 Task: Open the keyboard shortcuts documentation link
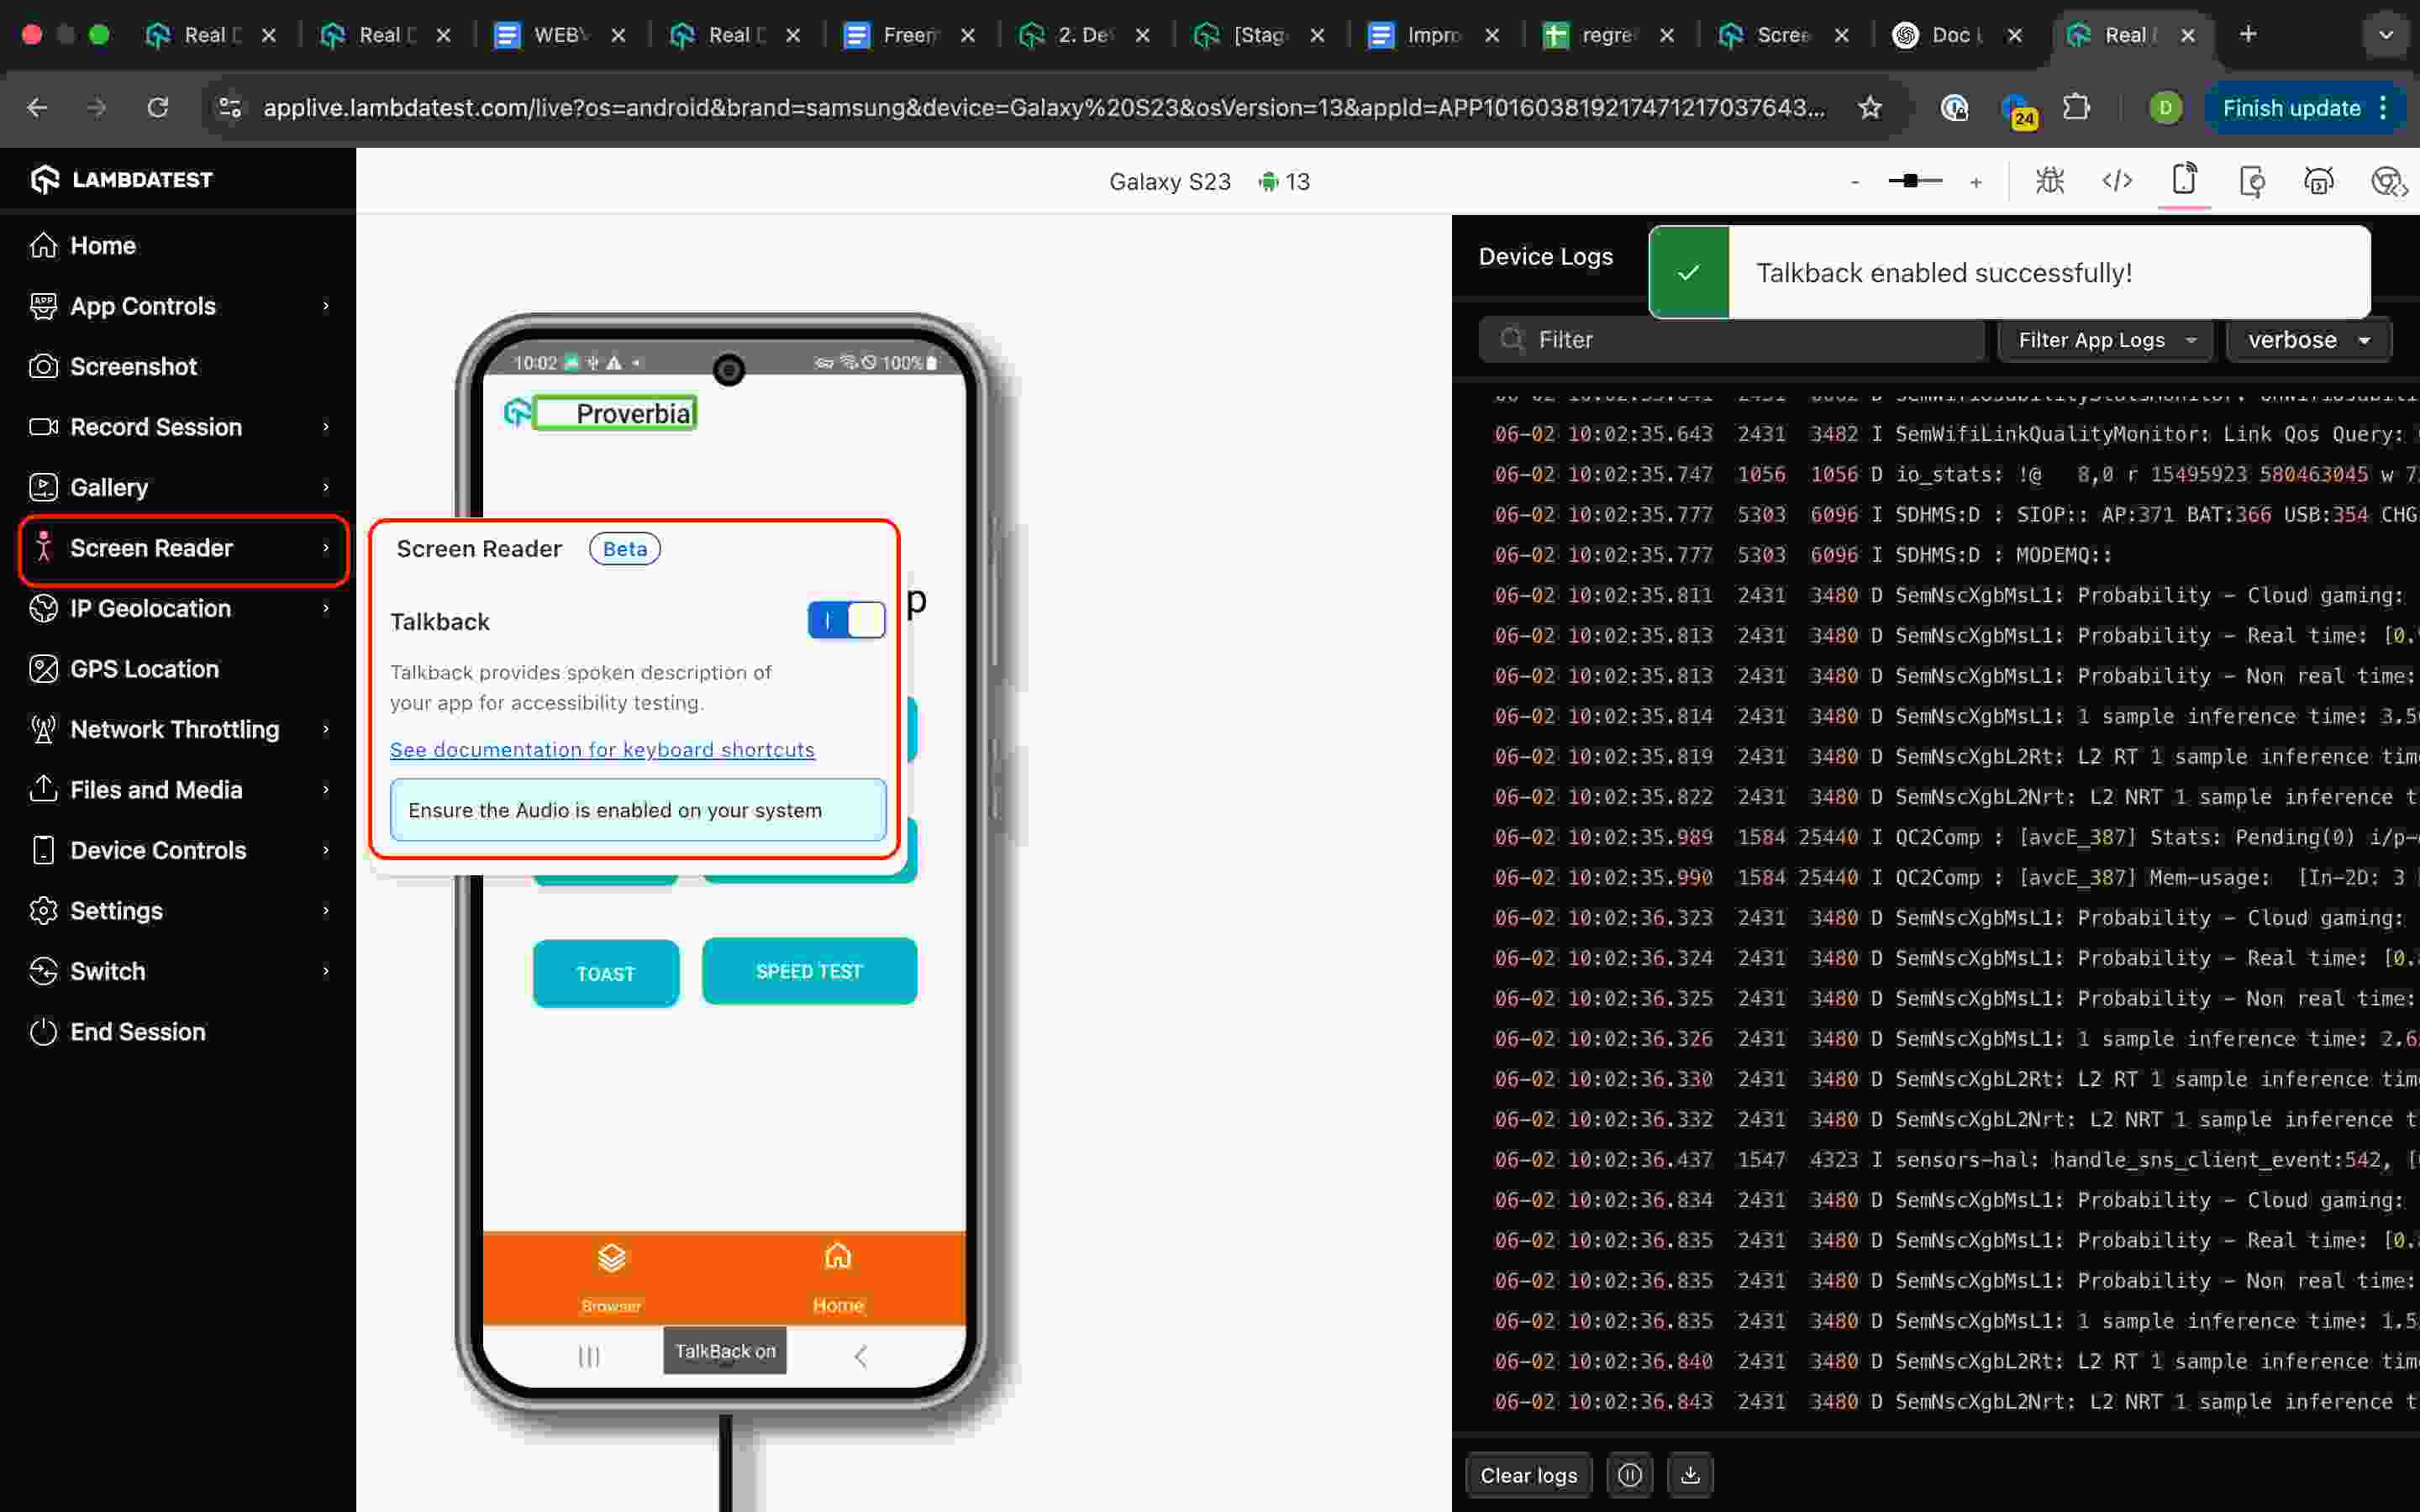tap(602, 749)
